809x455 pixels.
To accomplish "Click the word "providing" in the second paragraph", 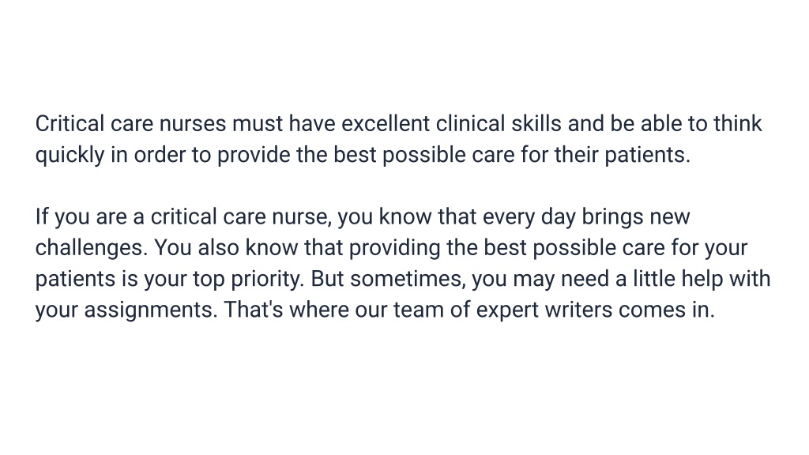I will point(395,249).
